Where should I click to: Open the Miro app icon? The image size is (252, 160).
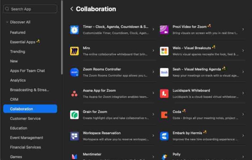coord(74,51)
